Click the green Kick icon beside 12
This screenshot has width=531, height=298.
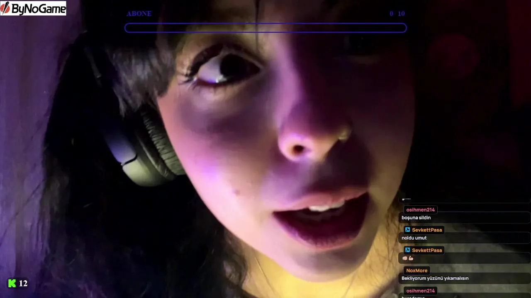tap(12, 284)
